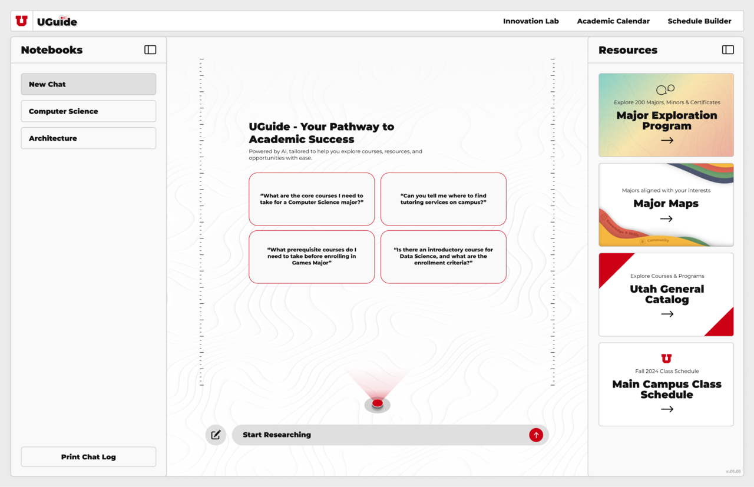
Task: Choose the Games Major prerequisite prompt
Action: [312, 257]
